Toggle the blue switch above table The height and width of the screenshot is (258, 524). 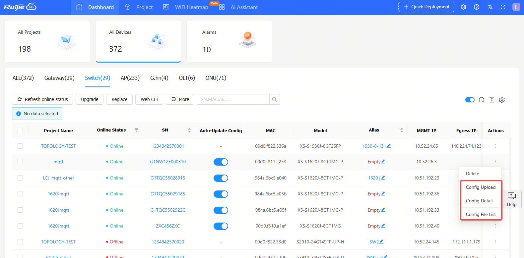pos(470,100)
